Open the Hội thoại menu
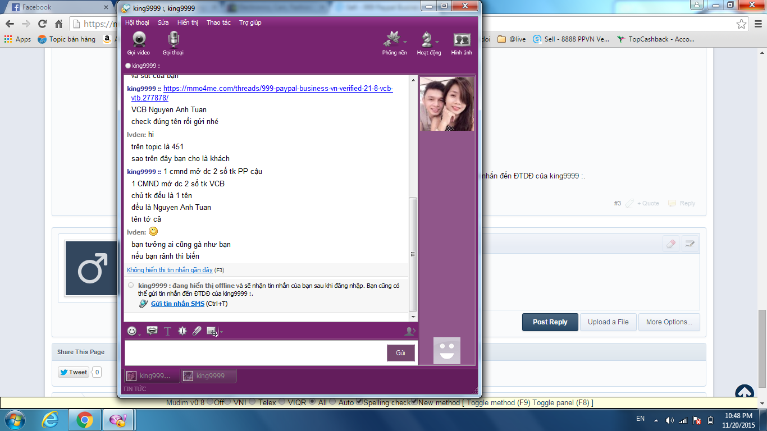 [x=137, y=22]
